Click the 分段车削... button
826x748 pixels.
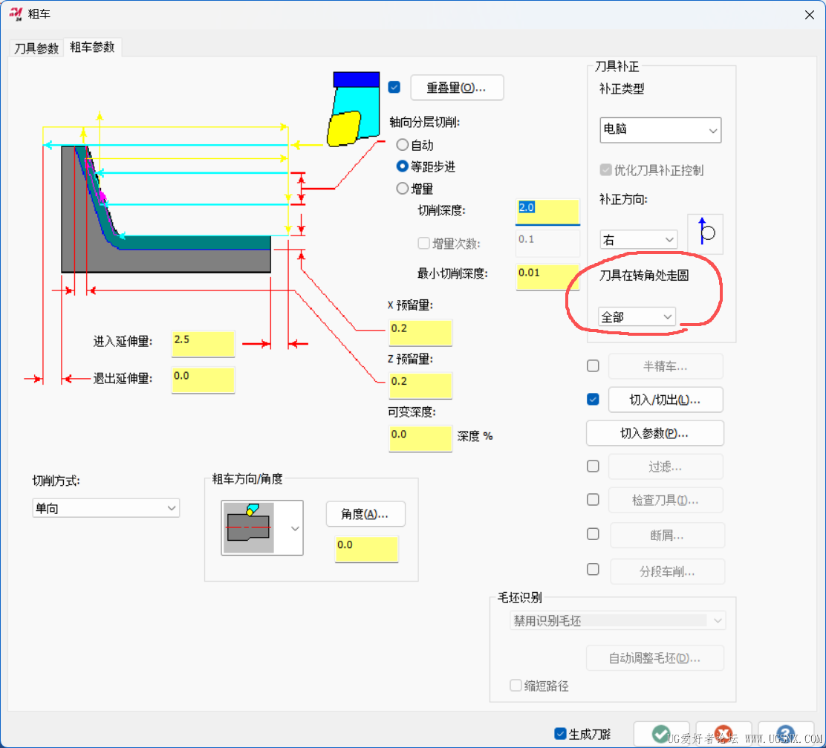tap(668, 571)
